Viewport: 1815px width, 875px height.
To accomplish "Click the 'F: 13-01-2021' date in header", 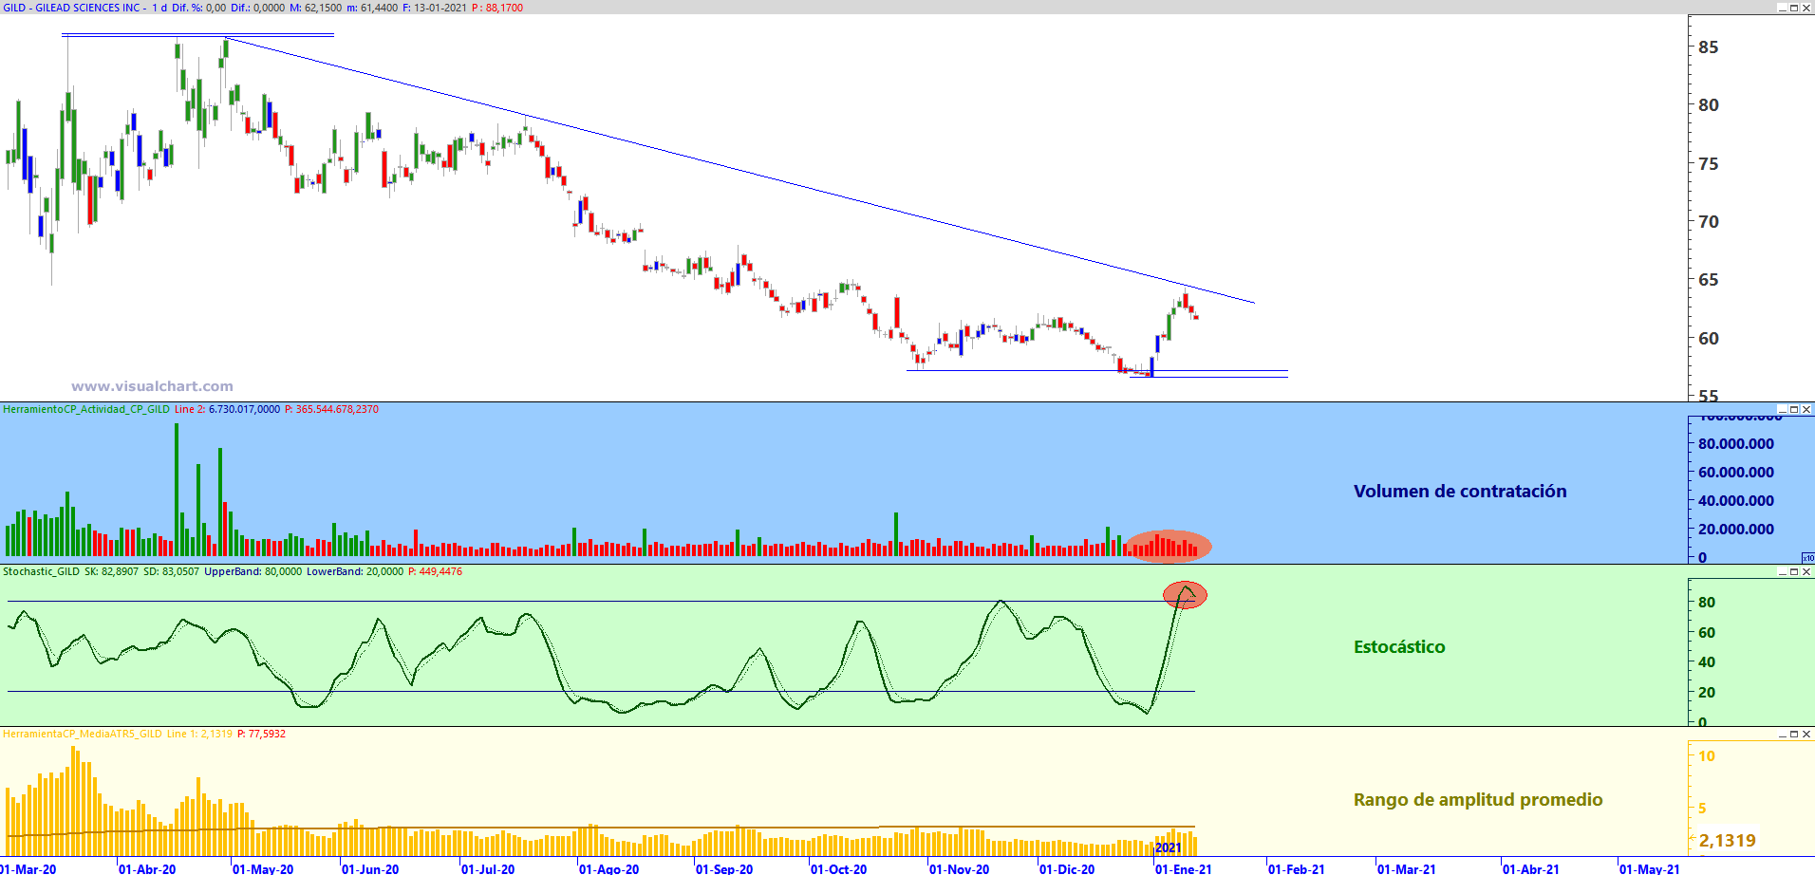I will tap(435, 8).
